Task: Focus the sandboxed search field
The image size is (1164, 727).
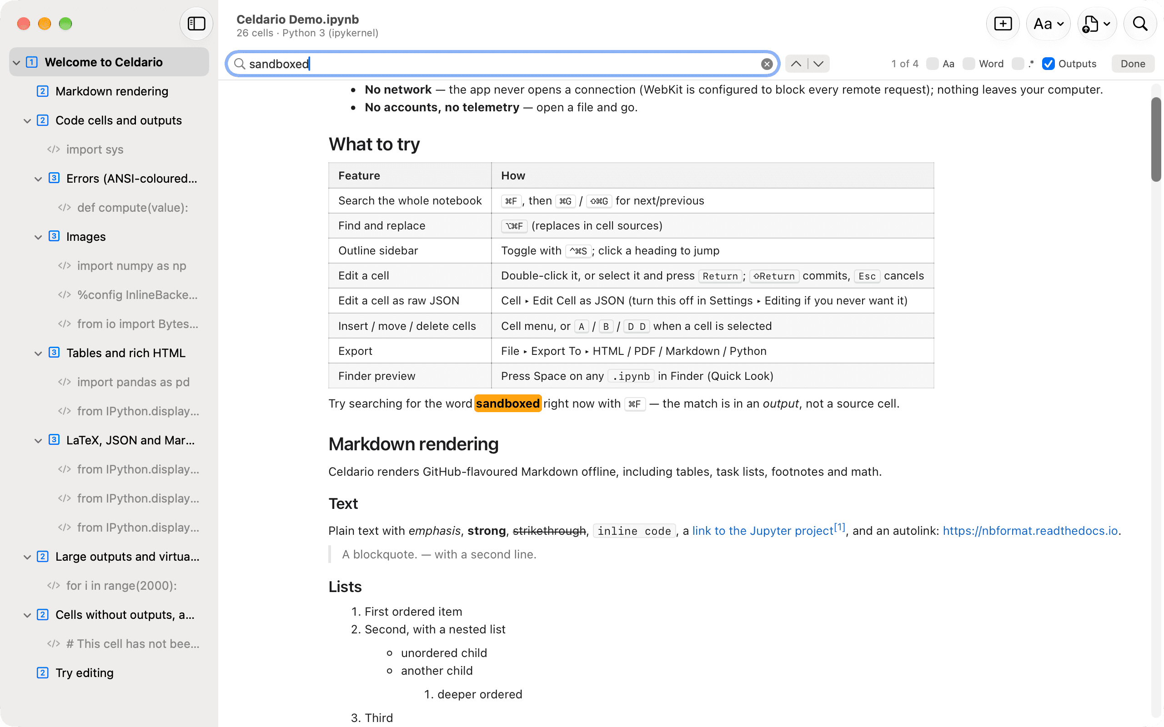Action: tap(502, 64)
